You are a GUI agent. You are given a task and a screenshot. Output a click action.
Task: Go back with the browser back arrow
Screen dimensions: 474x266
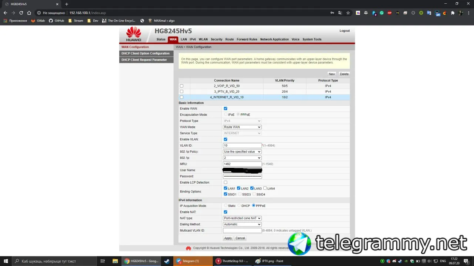5,13
